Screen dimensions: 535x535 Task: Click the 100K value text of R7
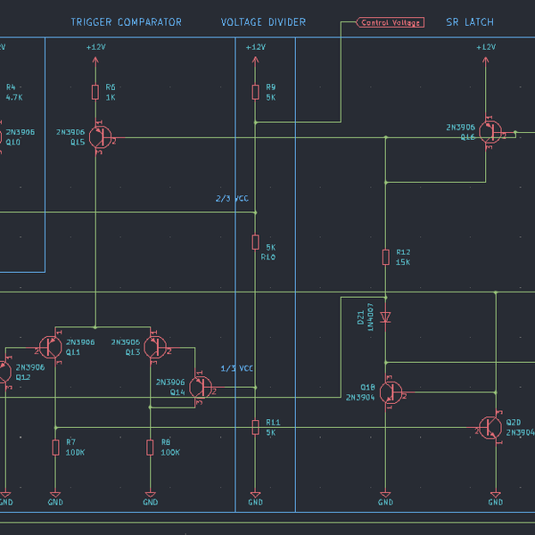(75, 452)
